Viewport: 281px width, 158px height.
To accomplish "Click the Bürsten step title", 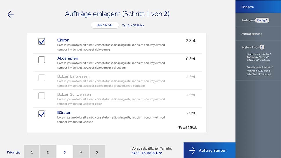I will tap(64, 112).
